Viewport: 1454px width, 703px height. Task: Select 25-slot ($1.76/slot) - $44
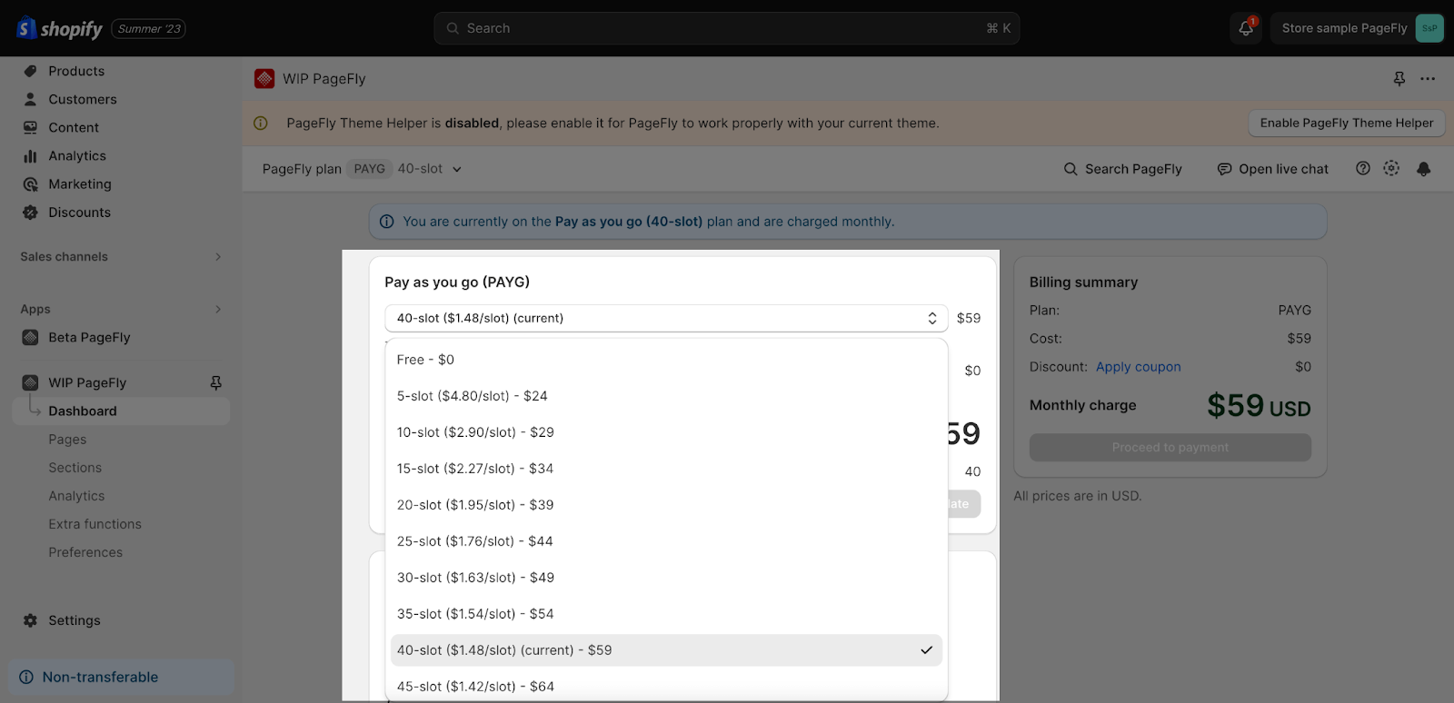click(x=666, y=541)
